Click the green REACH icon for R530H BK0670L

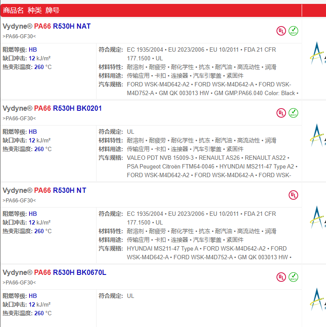point(293,277)
